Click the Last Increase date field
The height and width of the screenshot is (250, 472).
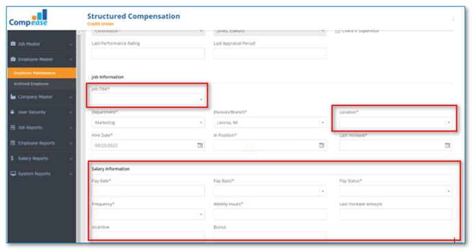396,145
